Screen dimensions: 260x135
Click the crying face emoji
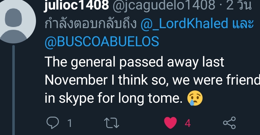coord(195,99)
